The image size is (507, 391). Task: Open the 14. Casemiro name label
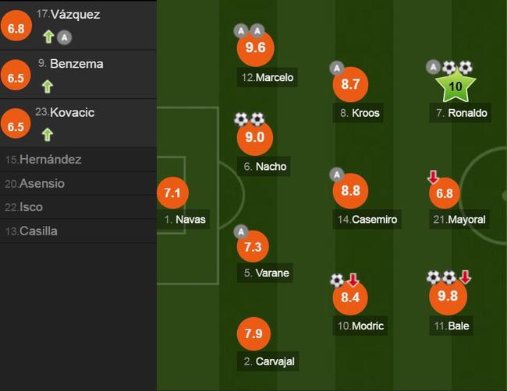[367, 220]
